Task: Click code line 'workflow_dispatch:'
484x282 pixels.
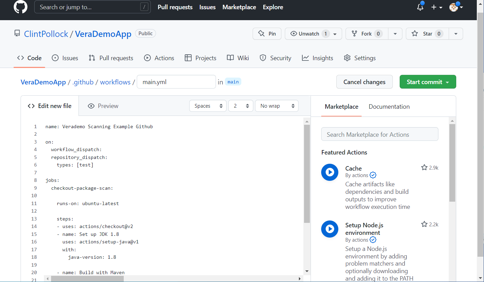Action: pos(76,149)
